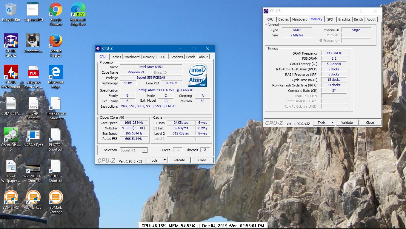Minimize the CPU-Z CPU window
406x229 pixels.
point(180,49)
